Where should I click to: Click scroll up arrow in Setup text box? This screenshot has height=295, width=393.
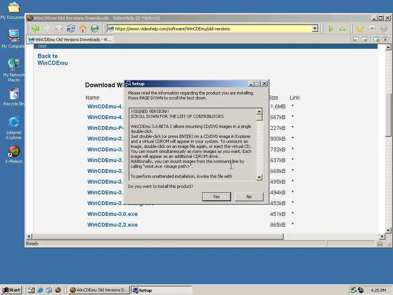pyautogui.click(x=259, y=111)
